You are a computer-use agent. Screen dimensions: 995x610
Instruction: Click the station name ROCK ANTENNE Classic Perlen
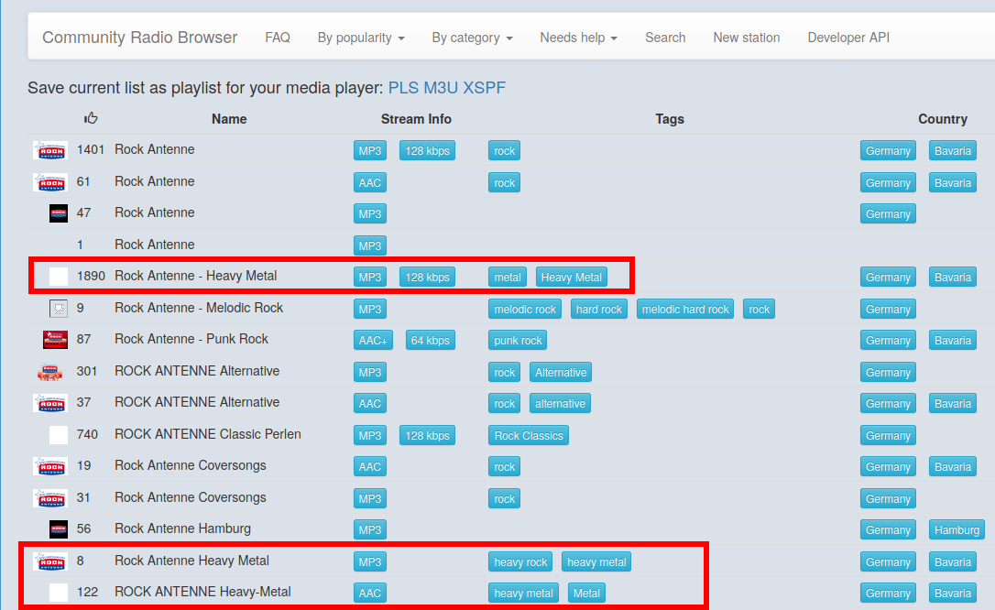208,434
